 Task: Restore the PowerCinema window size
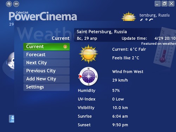(x=164, y=4)
